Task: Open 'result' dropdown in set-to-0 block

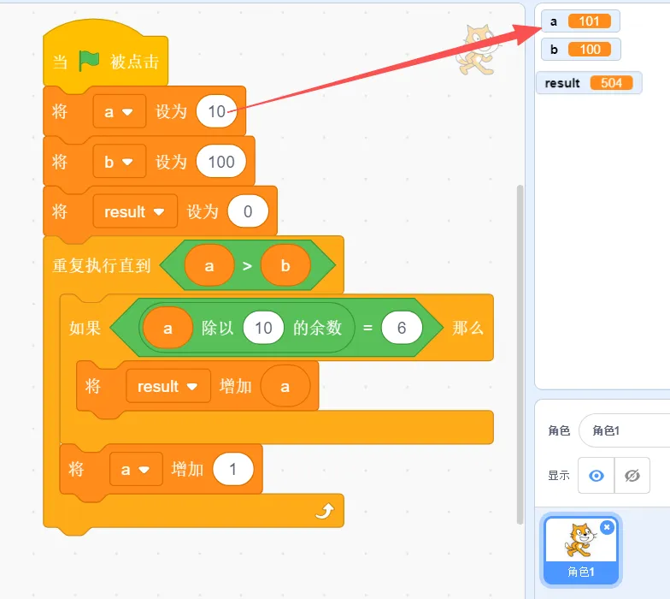Action: point(135,211)
